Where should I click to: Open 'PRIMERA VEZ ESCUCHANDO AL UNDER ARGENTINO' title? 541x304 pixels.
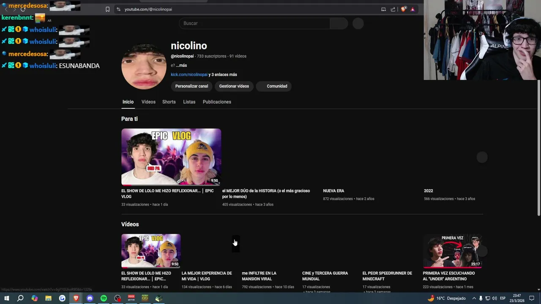449,276
